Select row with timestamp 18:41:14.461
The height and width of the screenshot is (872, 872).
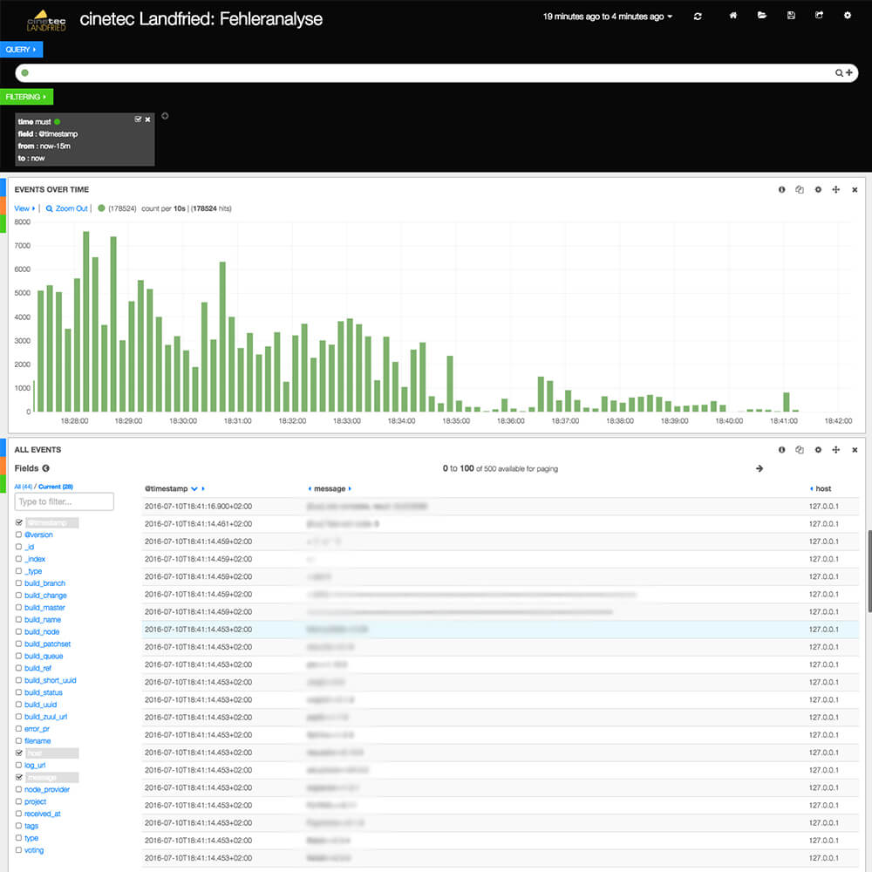click(x=501, y=524)
